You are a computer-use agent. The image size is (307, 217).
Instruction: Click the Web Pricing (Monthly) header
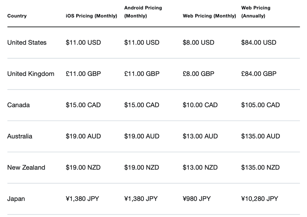(x=209, y=16)
